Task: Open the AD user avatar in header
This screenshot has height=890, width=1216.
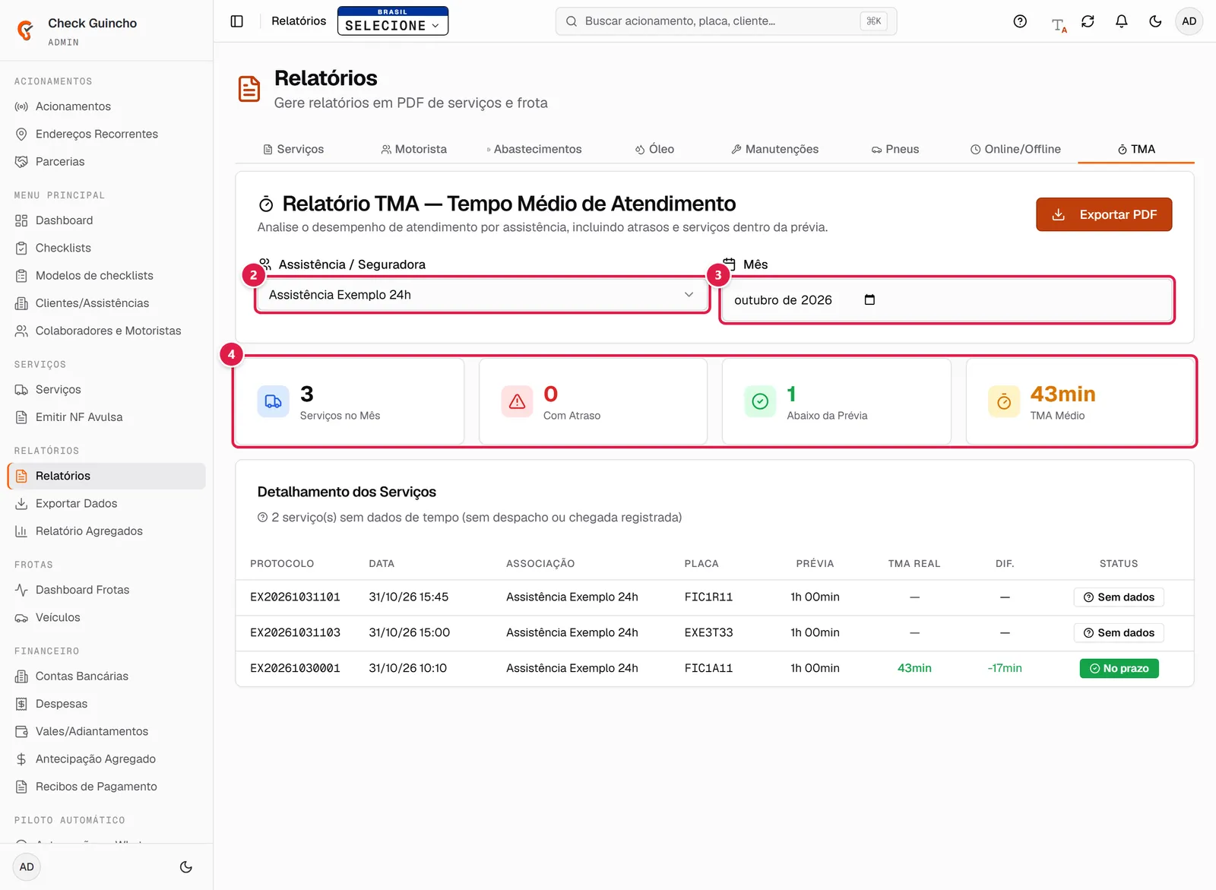Action: (1189, 21)
